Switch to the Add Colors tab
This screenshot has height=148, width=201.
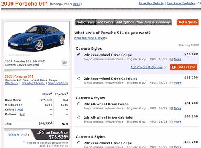[105, 22]
